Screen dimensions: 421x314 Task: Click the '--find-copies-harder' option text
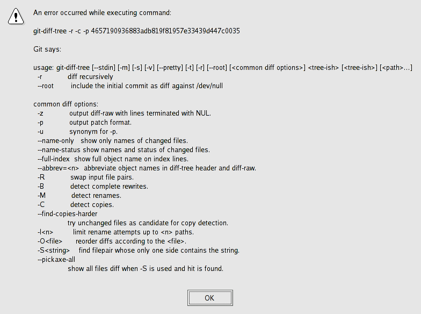(x=68, y=214)
